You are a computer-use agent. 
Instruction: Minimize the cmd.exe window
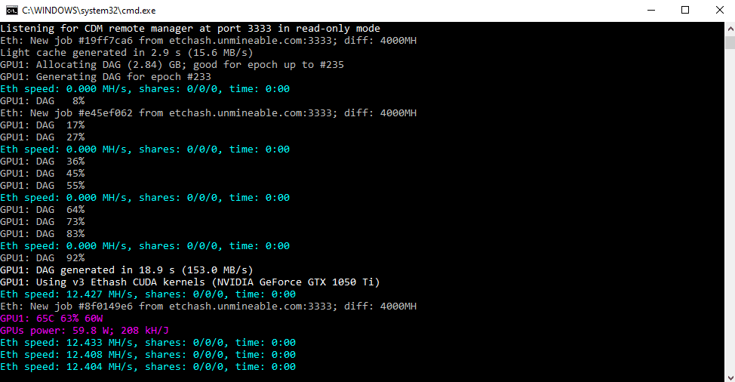pos(651,11)
